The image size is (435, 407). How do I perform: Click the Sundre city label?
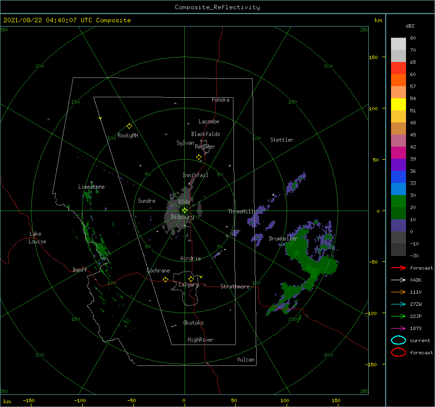146,200
